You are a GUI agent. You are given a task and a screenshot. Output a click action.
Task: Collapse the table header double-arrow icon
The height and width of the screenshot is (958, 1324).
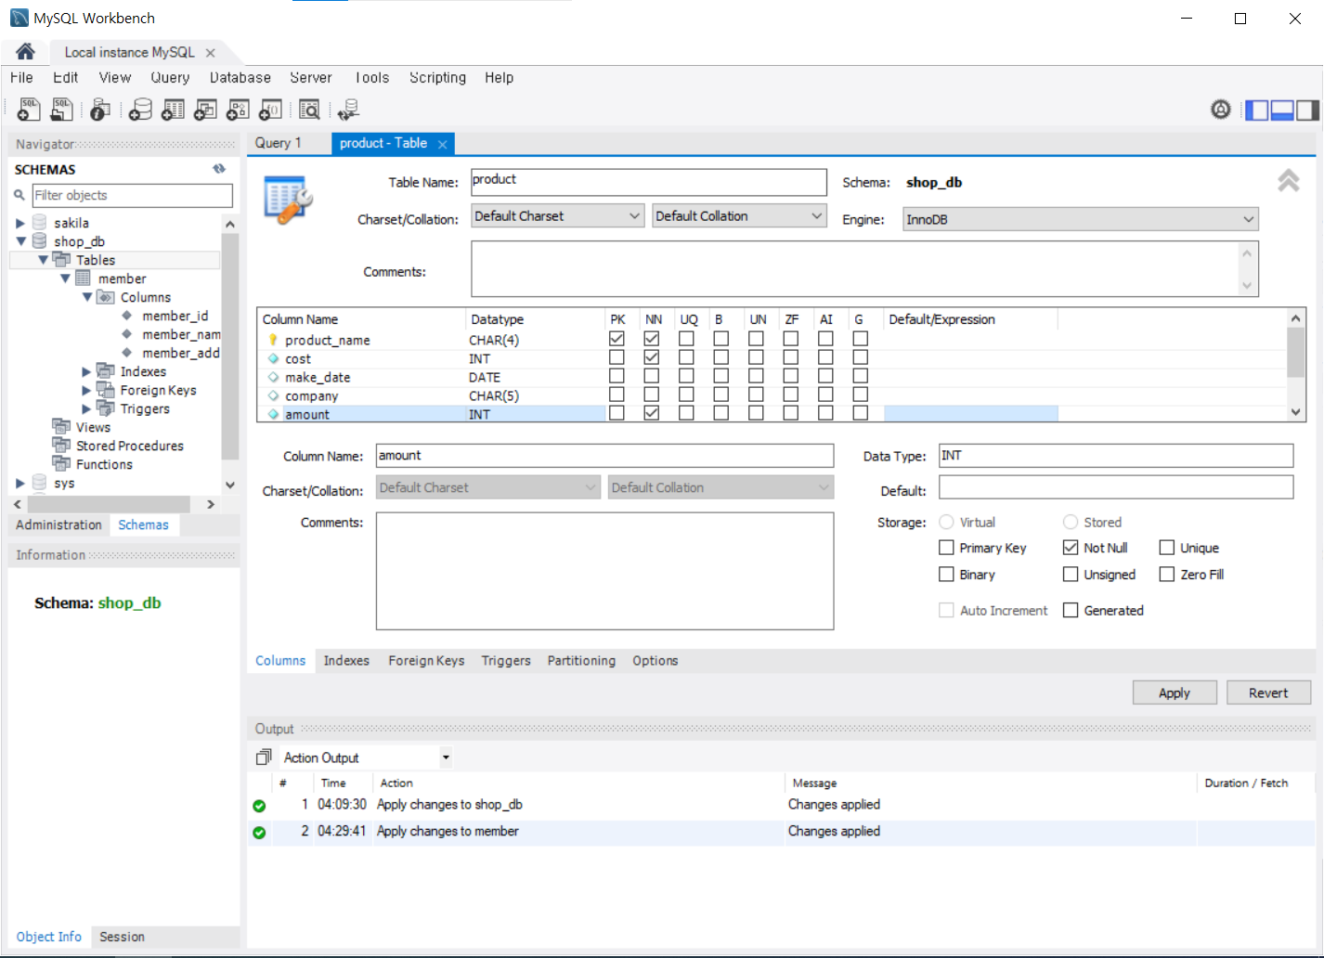click(1288, 180)
